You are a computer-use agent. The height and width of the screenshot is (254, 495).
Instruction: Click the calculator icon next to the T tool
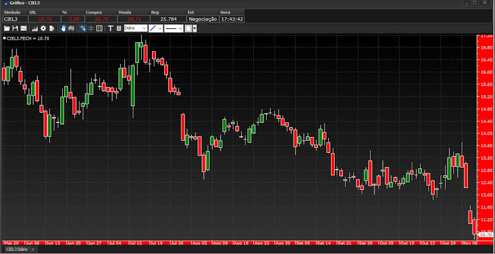pos(119,28)
